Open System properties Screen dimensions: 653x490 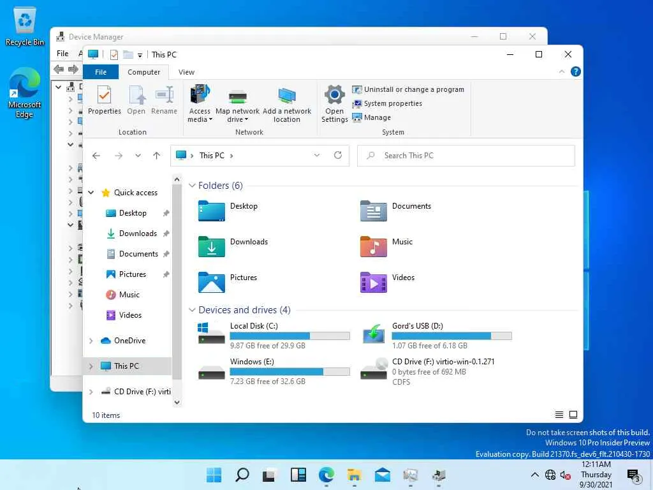pos(387,103)
